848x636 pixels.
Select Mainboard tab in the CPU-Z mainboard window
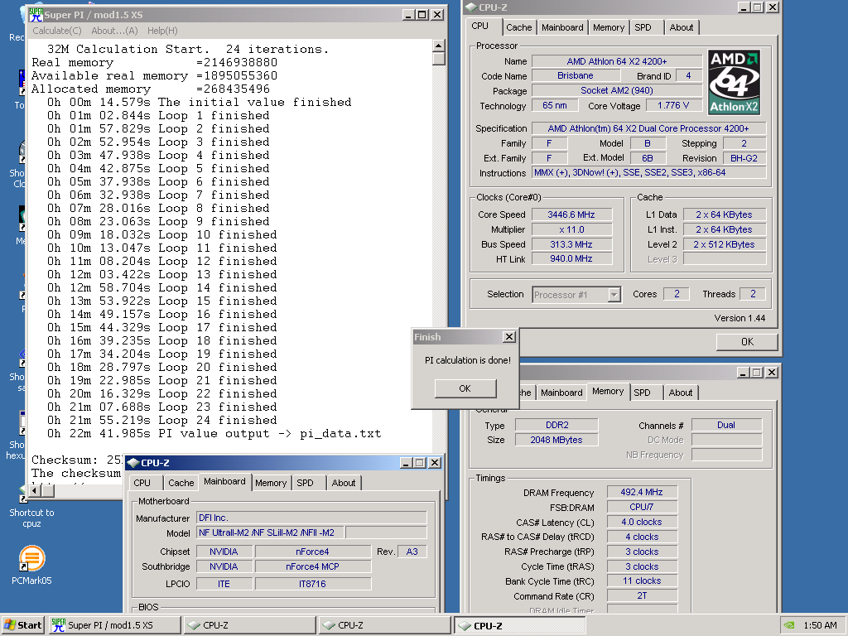[225, 481]
